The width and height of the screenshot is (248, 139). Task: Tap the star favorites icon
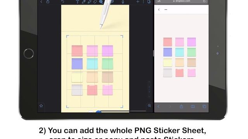[41, 106]
